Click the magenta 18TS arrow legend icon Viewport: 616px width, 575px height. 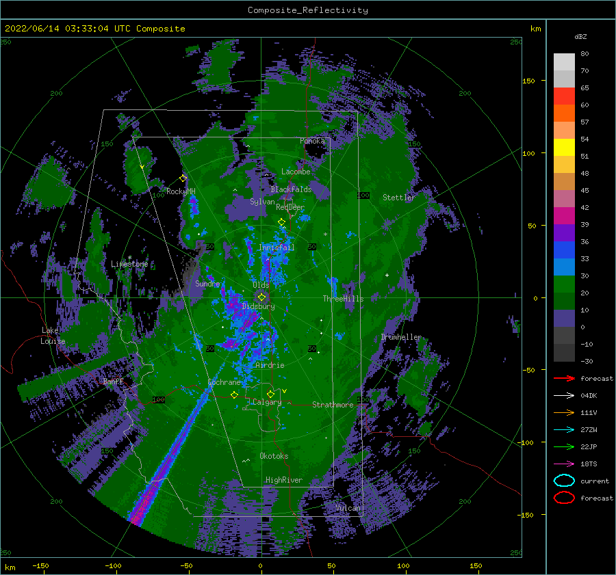click(564, 464)
